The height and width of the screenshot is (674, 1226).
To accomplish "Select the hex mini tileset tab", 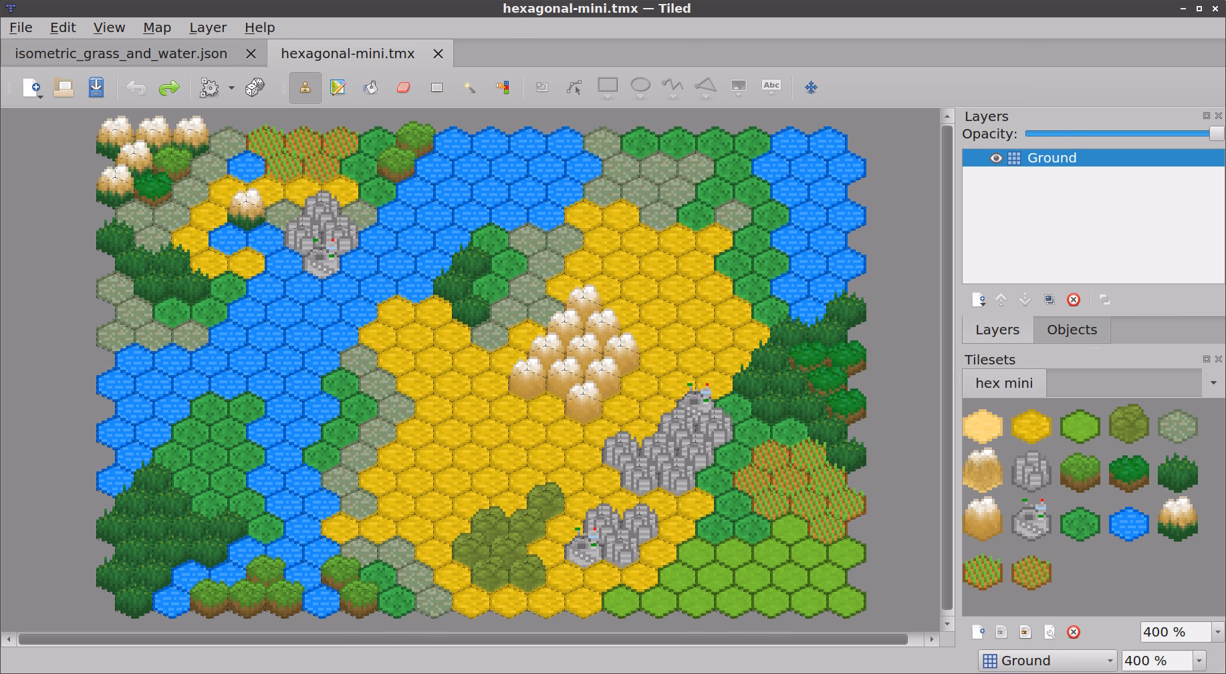I will point(1004,383).
